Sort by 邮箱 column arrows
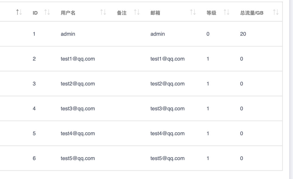This screenshot has height=179, width=293. coord(193,12)
